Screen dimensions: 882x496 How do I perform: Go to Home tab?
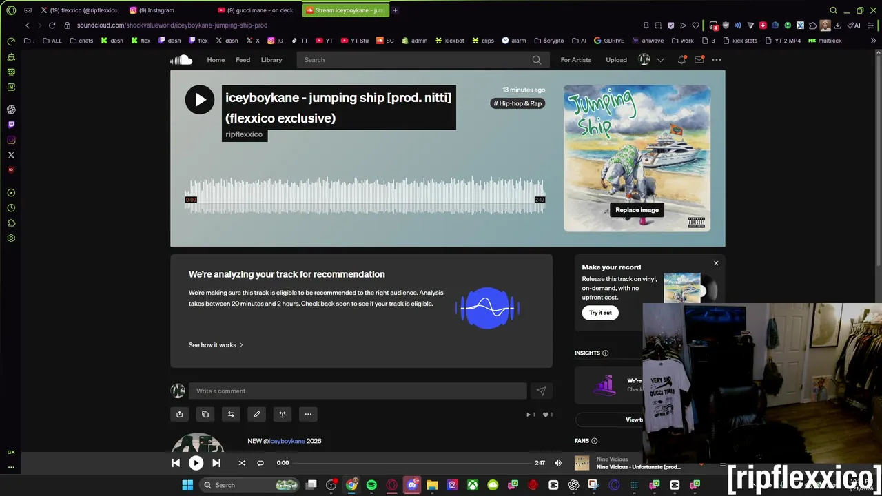pos(216,60)
